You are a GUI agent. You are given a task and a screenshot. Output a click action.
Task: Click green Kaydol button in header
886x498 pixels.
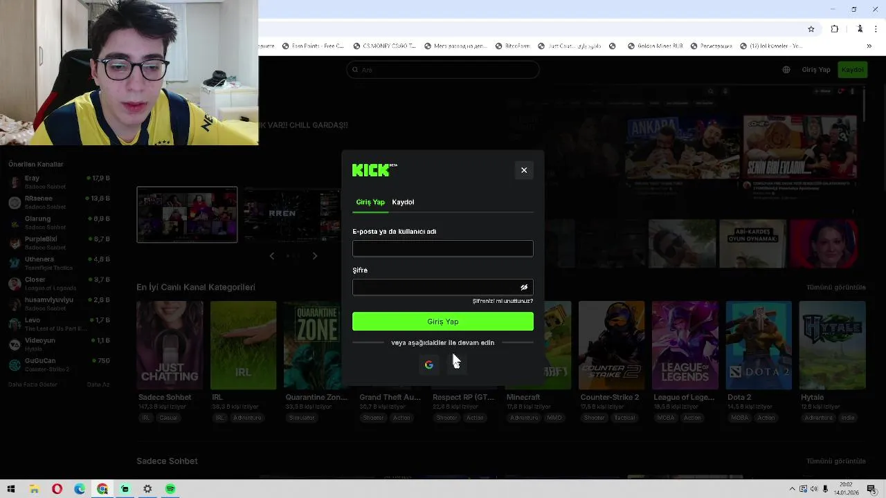(852, 70)
